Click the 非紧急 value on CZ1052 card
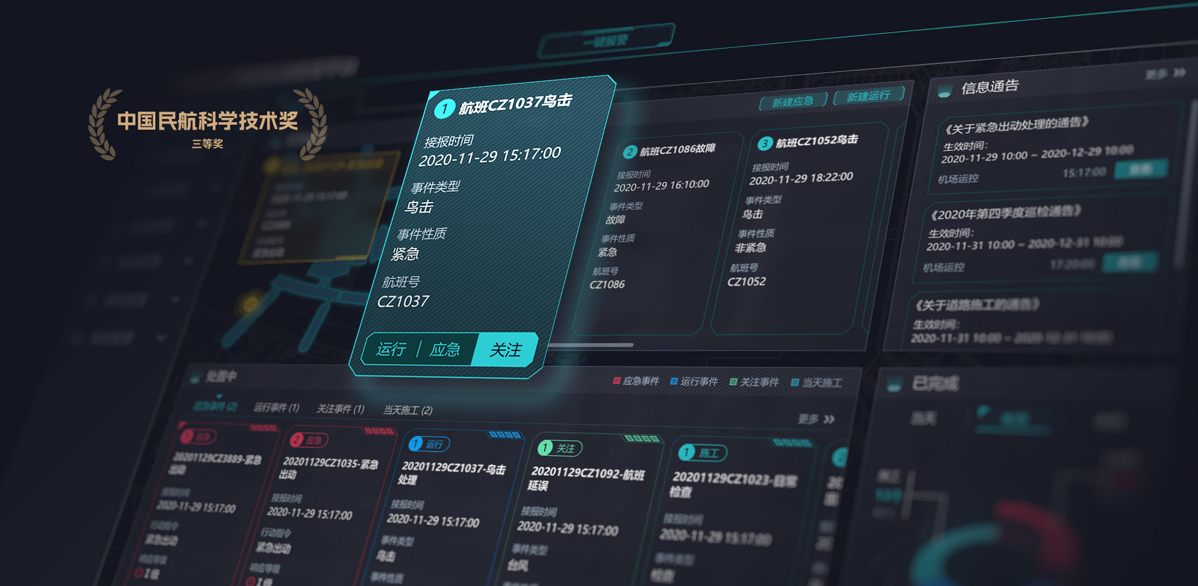The image size is (1198, 586). (x=751, y=248)
